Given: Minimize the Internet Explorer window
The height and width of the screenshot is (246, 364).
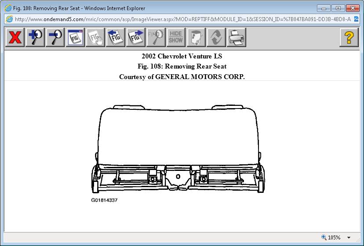Looking at the screenshot, I should pos(324,8).
